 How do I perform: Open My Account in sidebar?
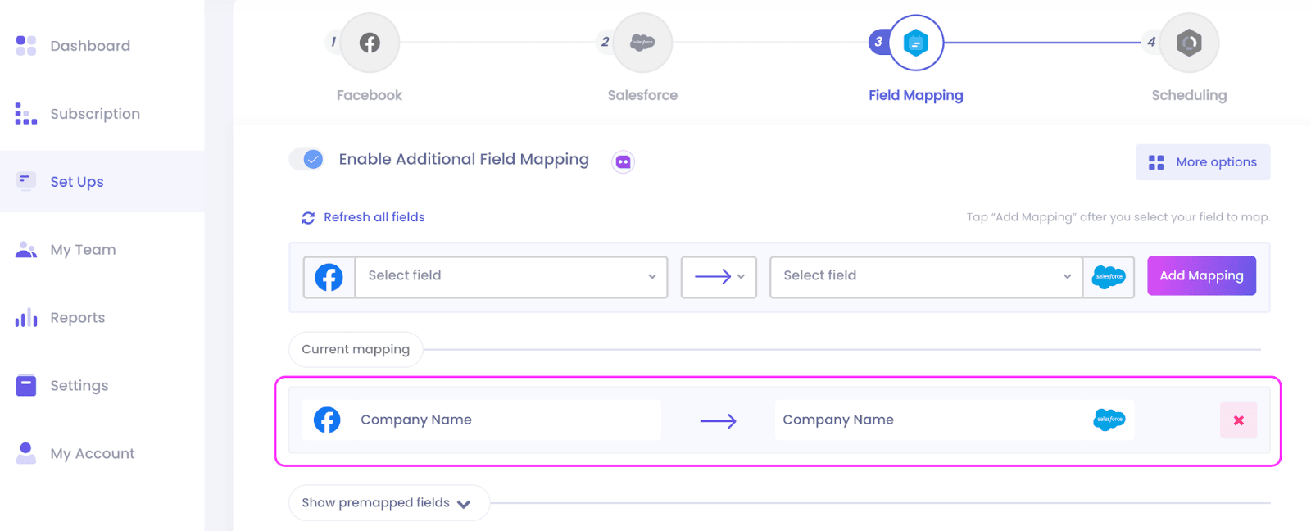coord(92,453)
